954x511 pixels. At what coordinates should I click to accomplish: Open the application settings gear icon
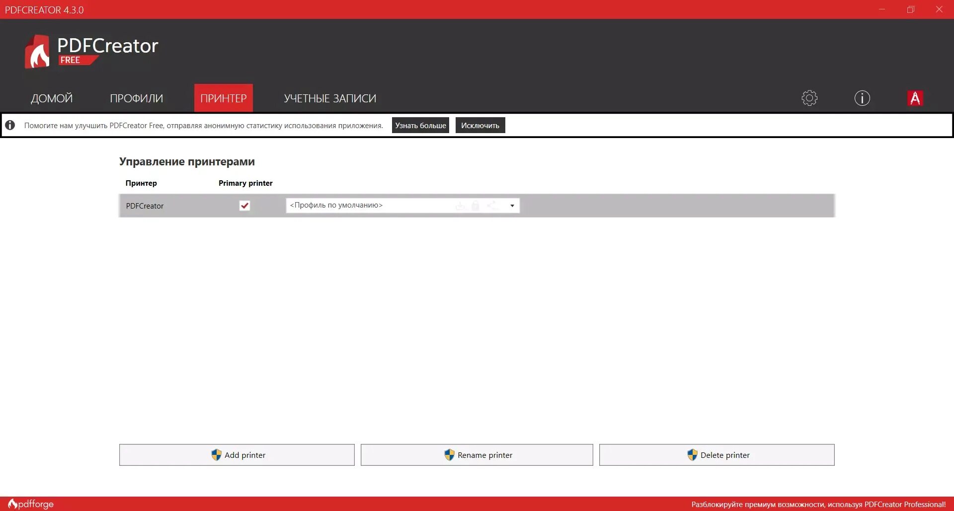(x=809, y=98)
